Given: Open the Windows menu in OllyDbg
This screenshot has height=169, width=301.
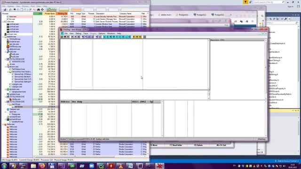Looking at the screenshot, I should pos(111,33).
